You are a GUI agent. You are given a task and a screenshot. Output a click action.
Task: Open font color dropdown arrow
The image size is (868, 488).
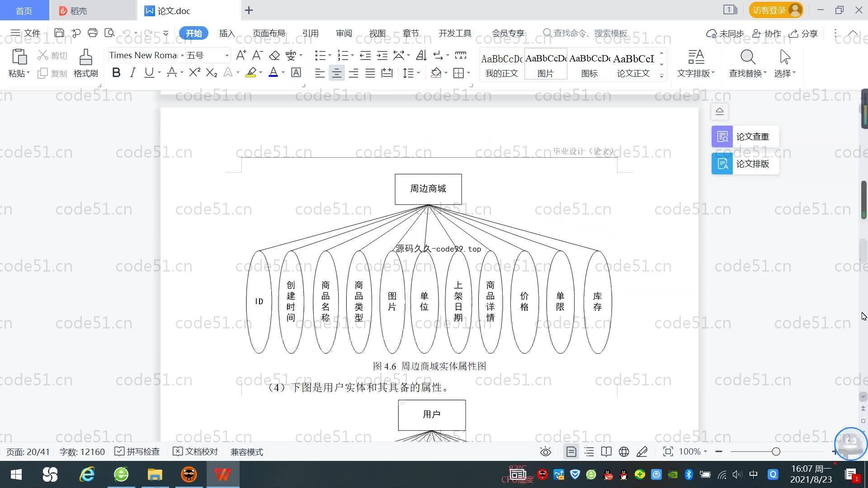[x=283, y=73]
